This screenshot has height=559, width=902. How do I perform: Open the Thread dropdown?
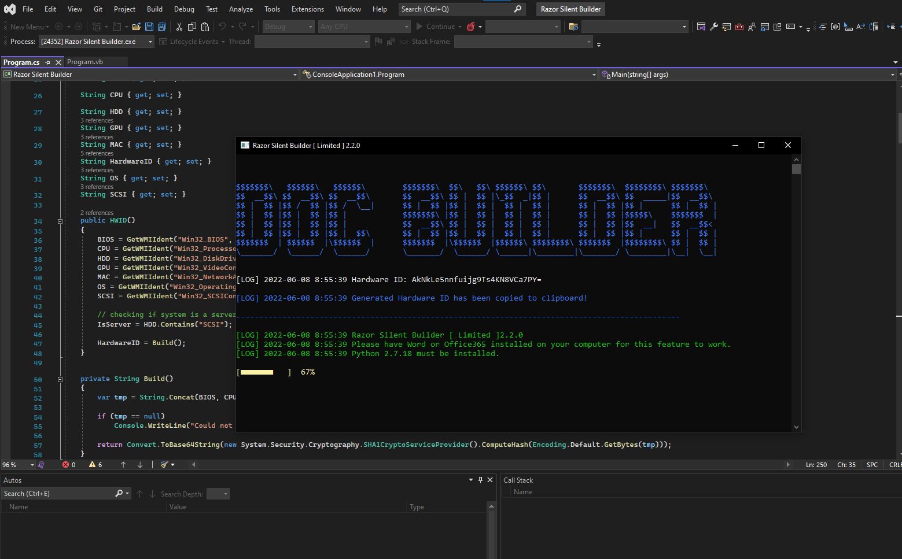pyautogui.click(x=312, y=42)
